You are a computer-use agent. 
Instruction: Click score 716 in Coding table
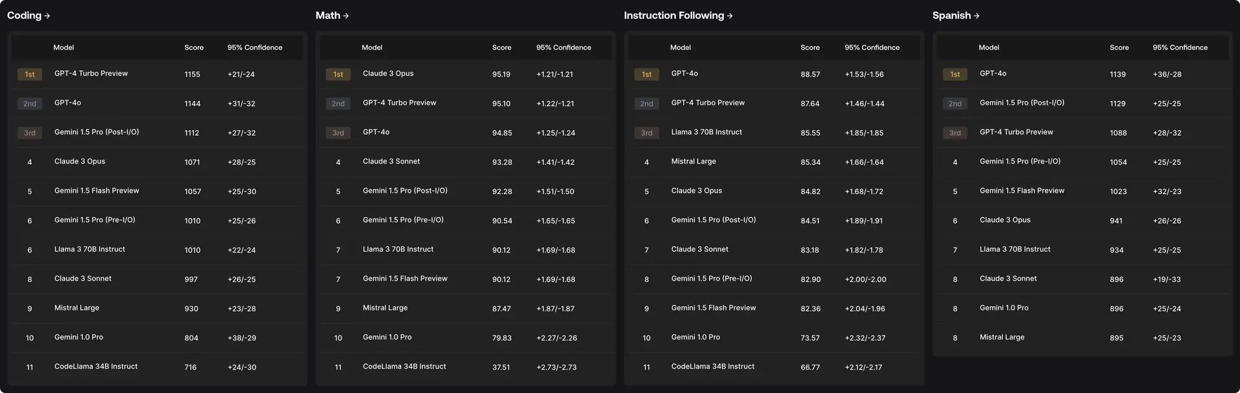click(x=190, y=368)
